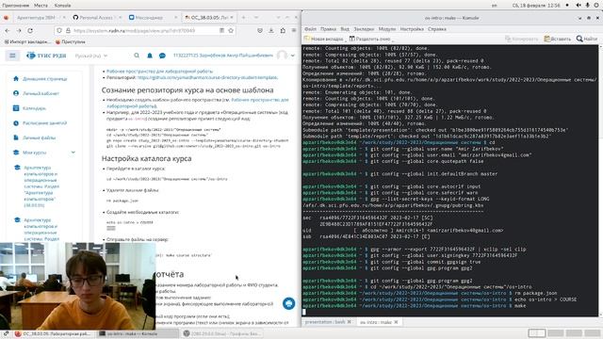Open a new Firefox tab with plus
603x339 pixels.
click(243, 17)
